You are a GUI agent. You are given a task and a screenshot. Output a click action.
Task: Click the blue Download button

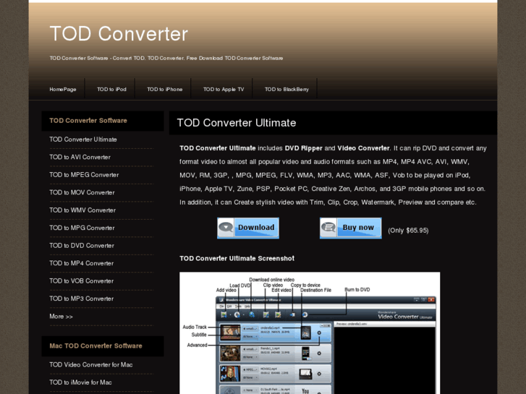click(x=248, y=228)
